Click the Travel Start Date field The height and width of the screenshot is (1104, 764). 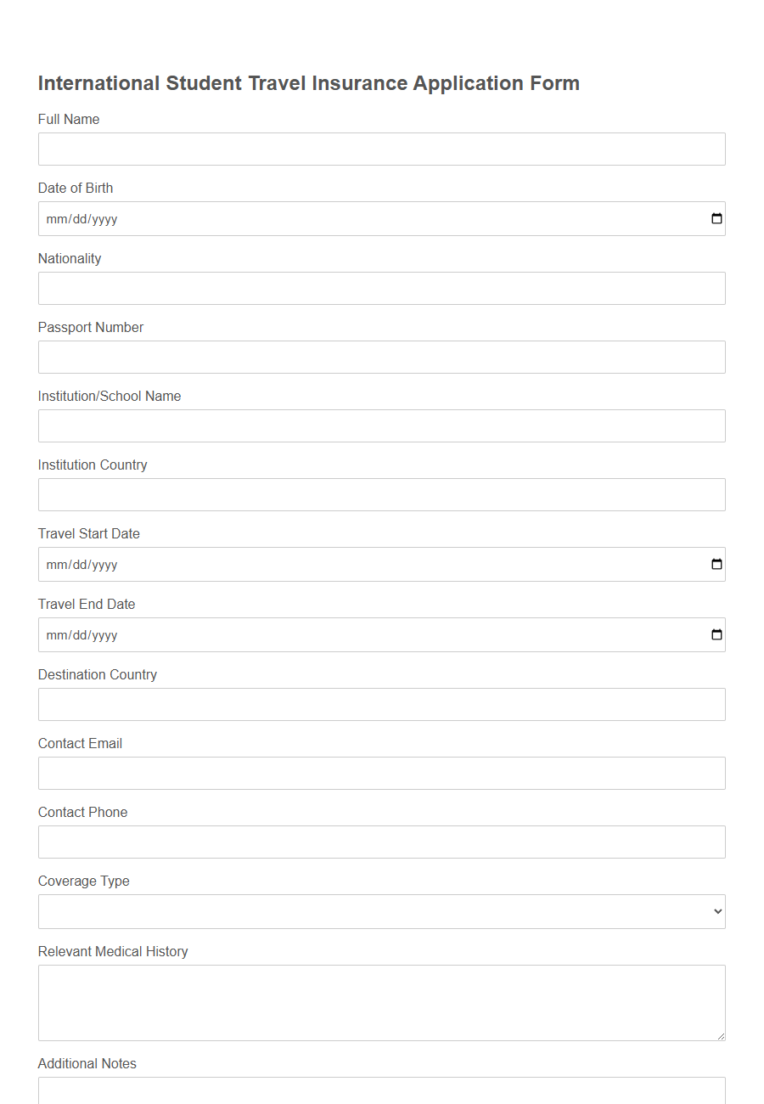click(340, 564)
